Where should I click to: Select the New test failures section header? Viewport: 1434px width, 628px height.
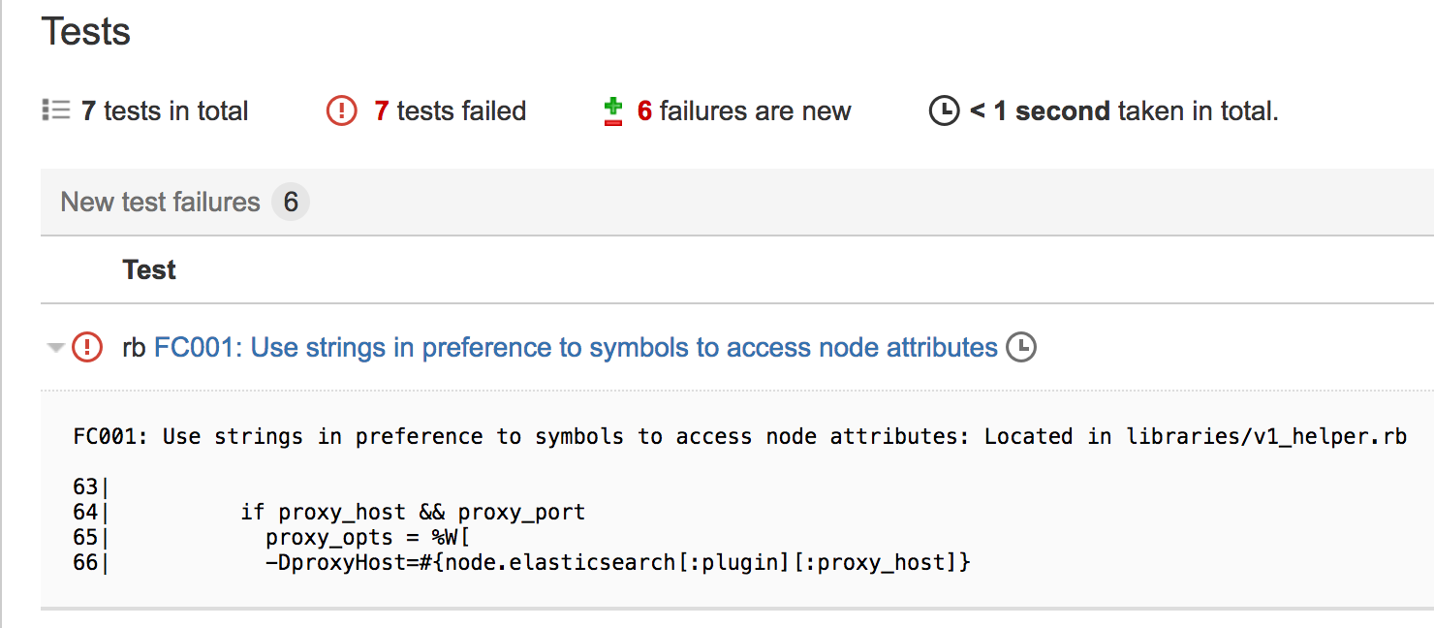(161, 203)
